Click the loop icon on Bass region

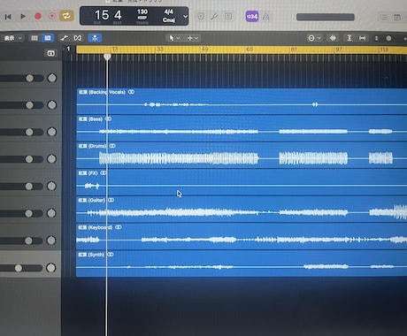click(108, 118)
